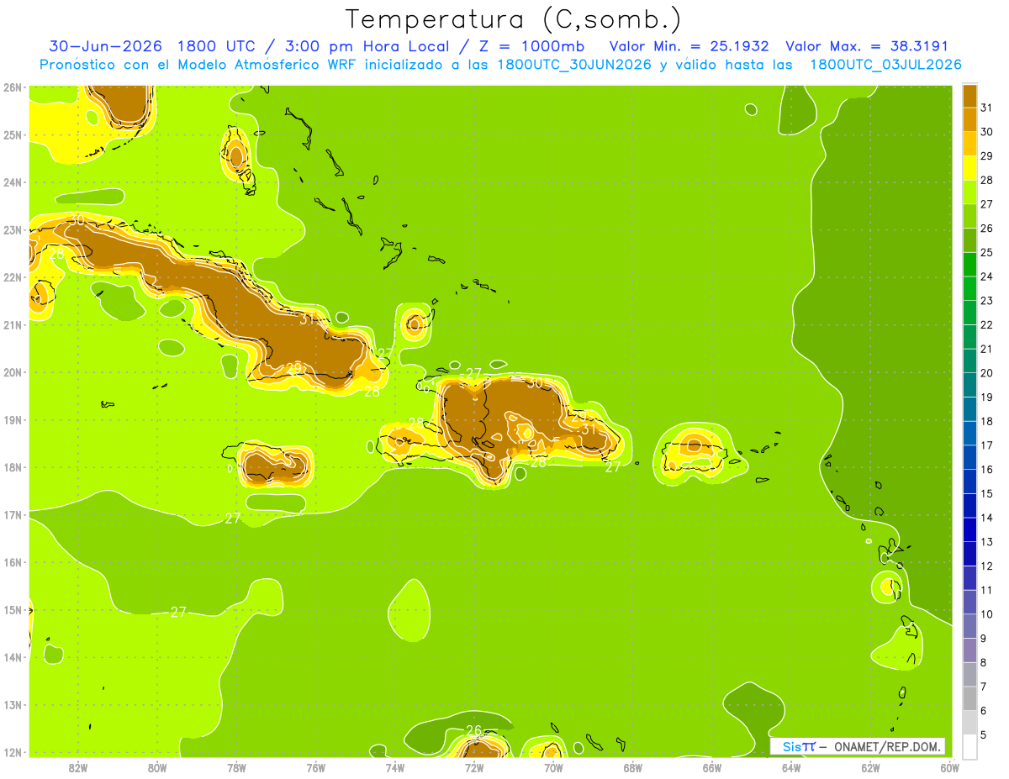Pick green swatch between colorbar 23 and 24
Image resolution: width=1009 pixels, height=779 pixels.
tap(969, 288)
